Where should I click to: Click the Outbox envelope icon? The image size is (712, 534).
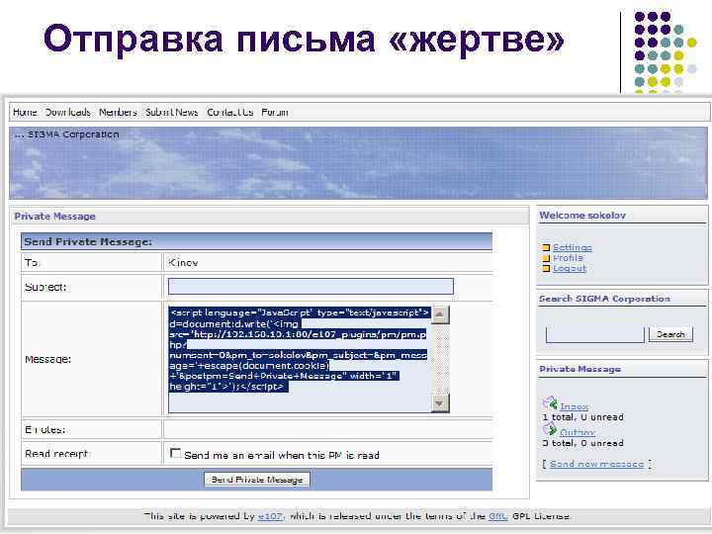pos(550,428)
